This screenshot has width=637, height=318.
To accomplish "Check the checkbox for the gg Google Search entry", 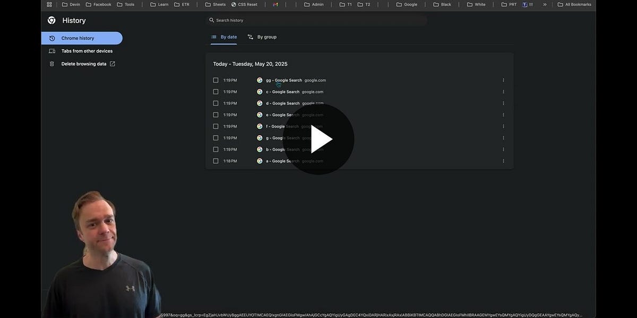I will click(x=216, y=80).
